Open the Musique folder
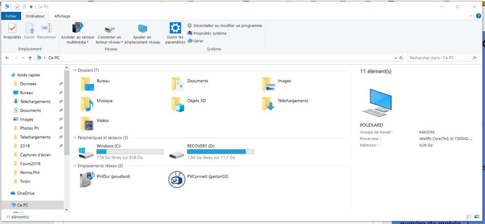485x224 pixels. click(x=87, y=103)
